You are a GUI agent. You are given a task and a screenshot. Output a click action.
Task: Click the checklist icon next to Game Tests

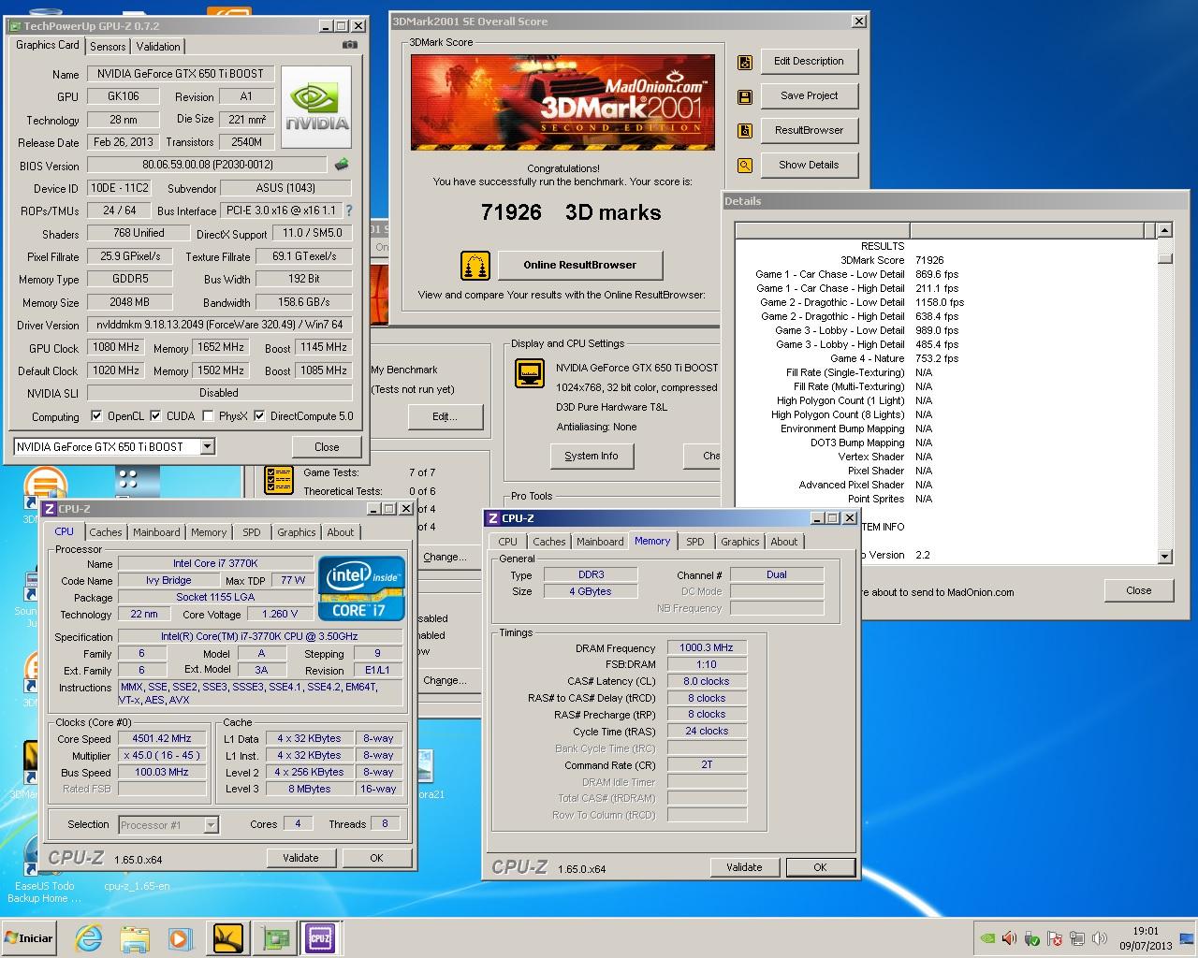click(279, 480)
